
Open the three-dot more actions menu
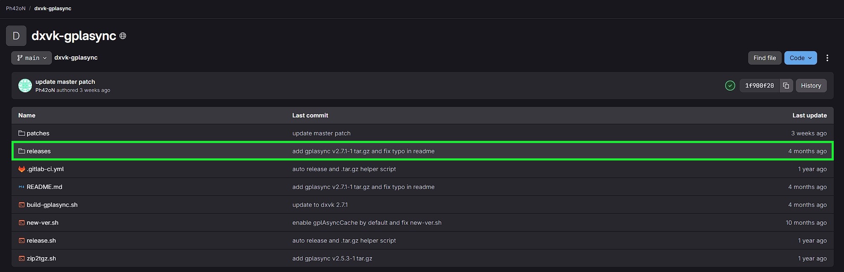pos(827,58)
